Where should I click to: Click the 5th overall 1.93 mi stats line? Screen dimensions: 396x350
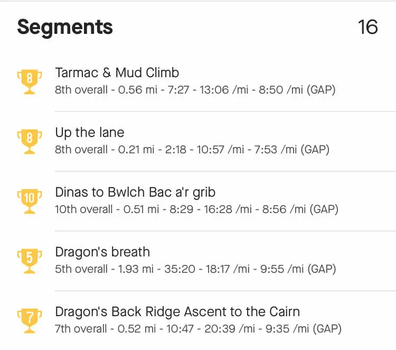pos(195,269)
